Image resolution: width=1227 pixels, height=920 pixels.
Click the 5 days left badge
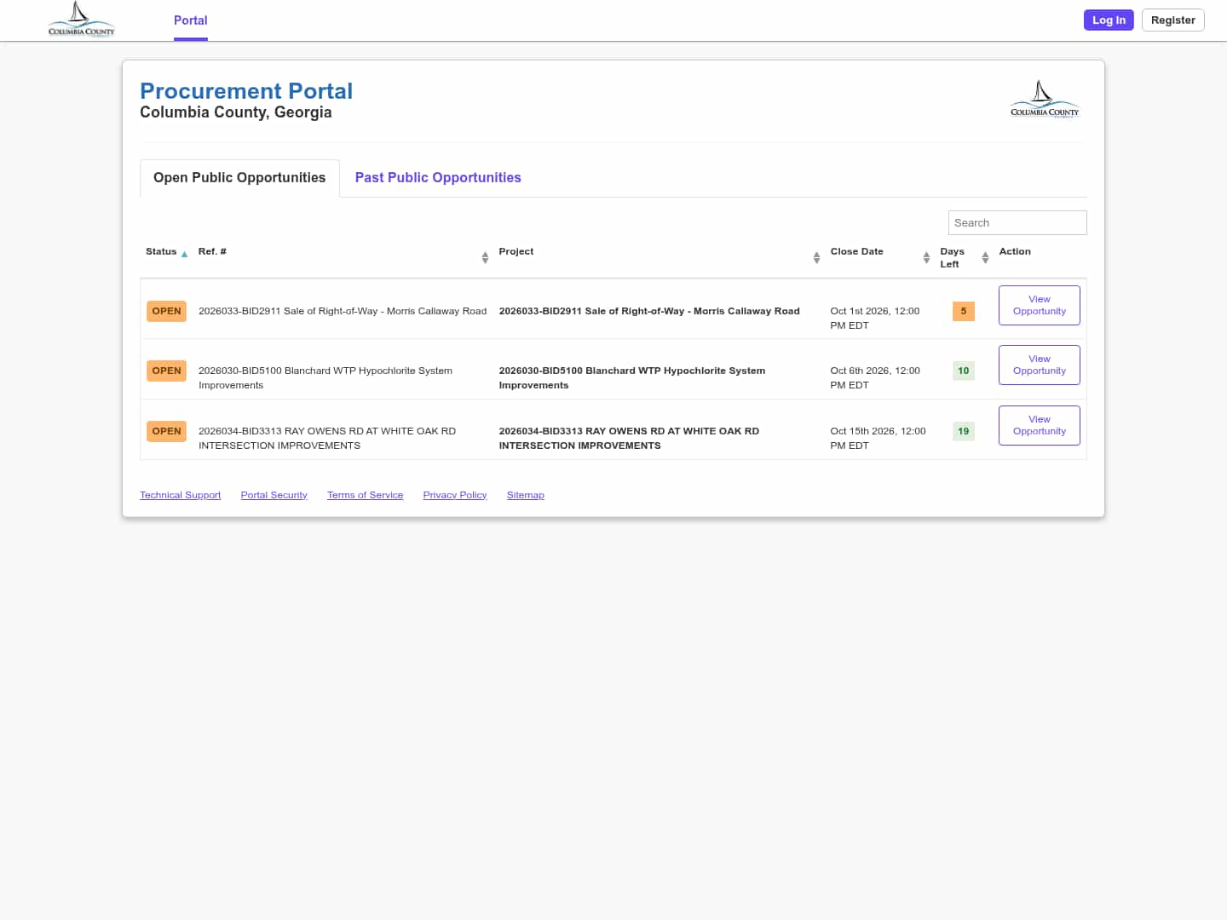point(964,311)
